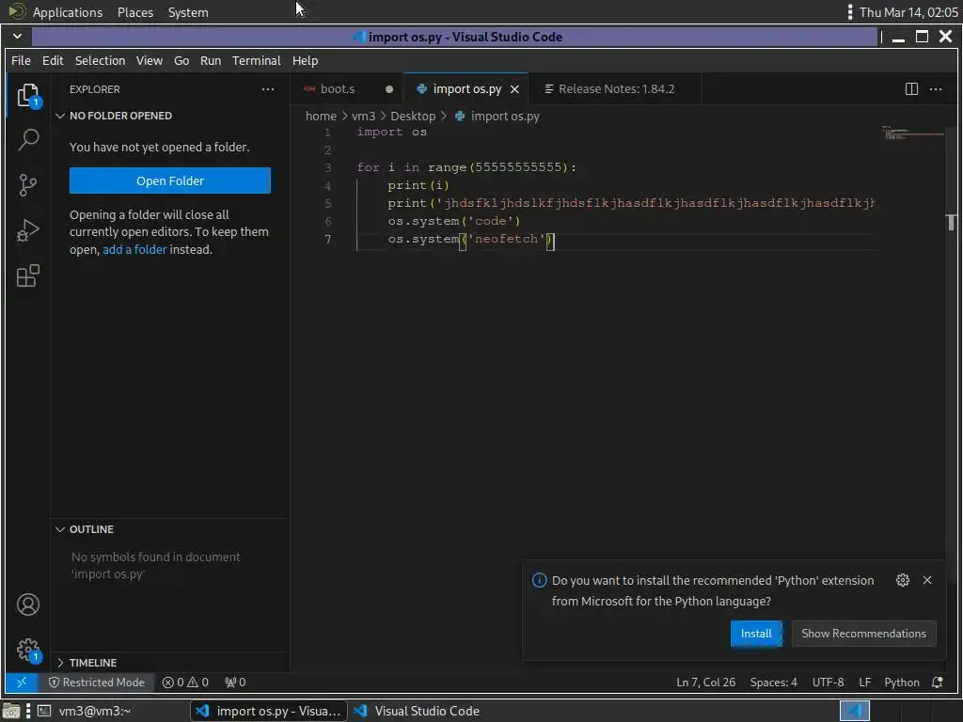Click the remote window indicator in status bar
Screen dimensions: 963x722
point(22,683)
